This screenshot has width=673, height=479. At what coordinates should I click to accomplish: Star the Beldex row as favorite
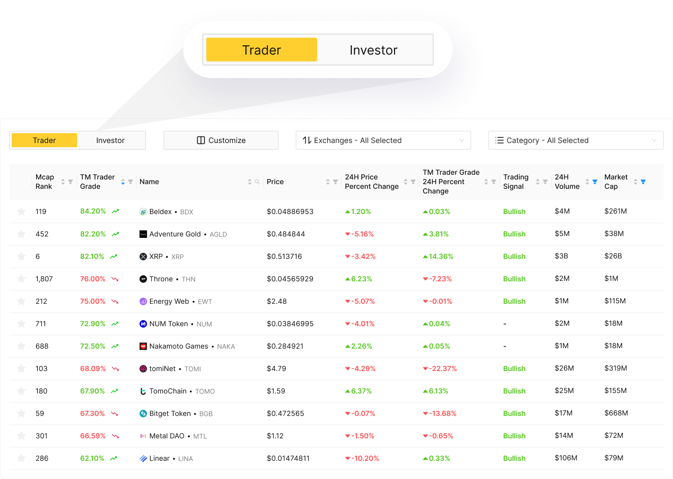coord(21,211)
